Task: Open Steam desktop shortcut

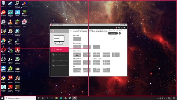Action: (11, 4)
